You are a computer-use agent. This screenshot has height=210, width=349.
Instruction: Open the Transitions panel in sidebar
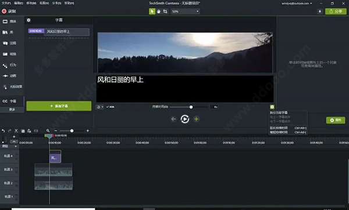[x=9, y=54]
